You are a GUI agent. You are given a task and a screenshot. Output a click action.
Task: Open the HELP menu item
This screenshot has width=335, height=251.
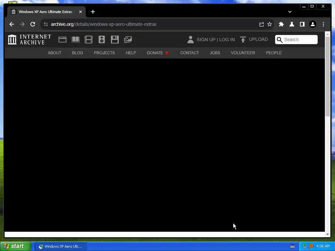click(131, 53)
